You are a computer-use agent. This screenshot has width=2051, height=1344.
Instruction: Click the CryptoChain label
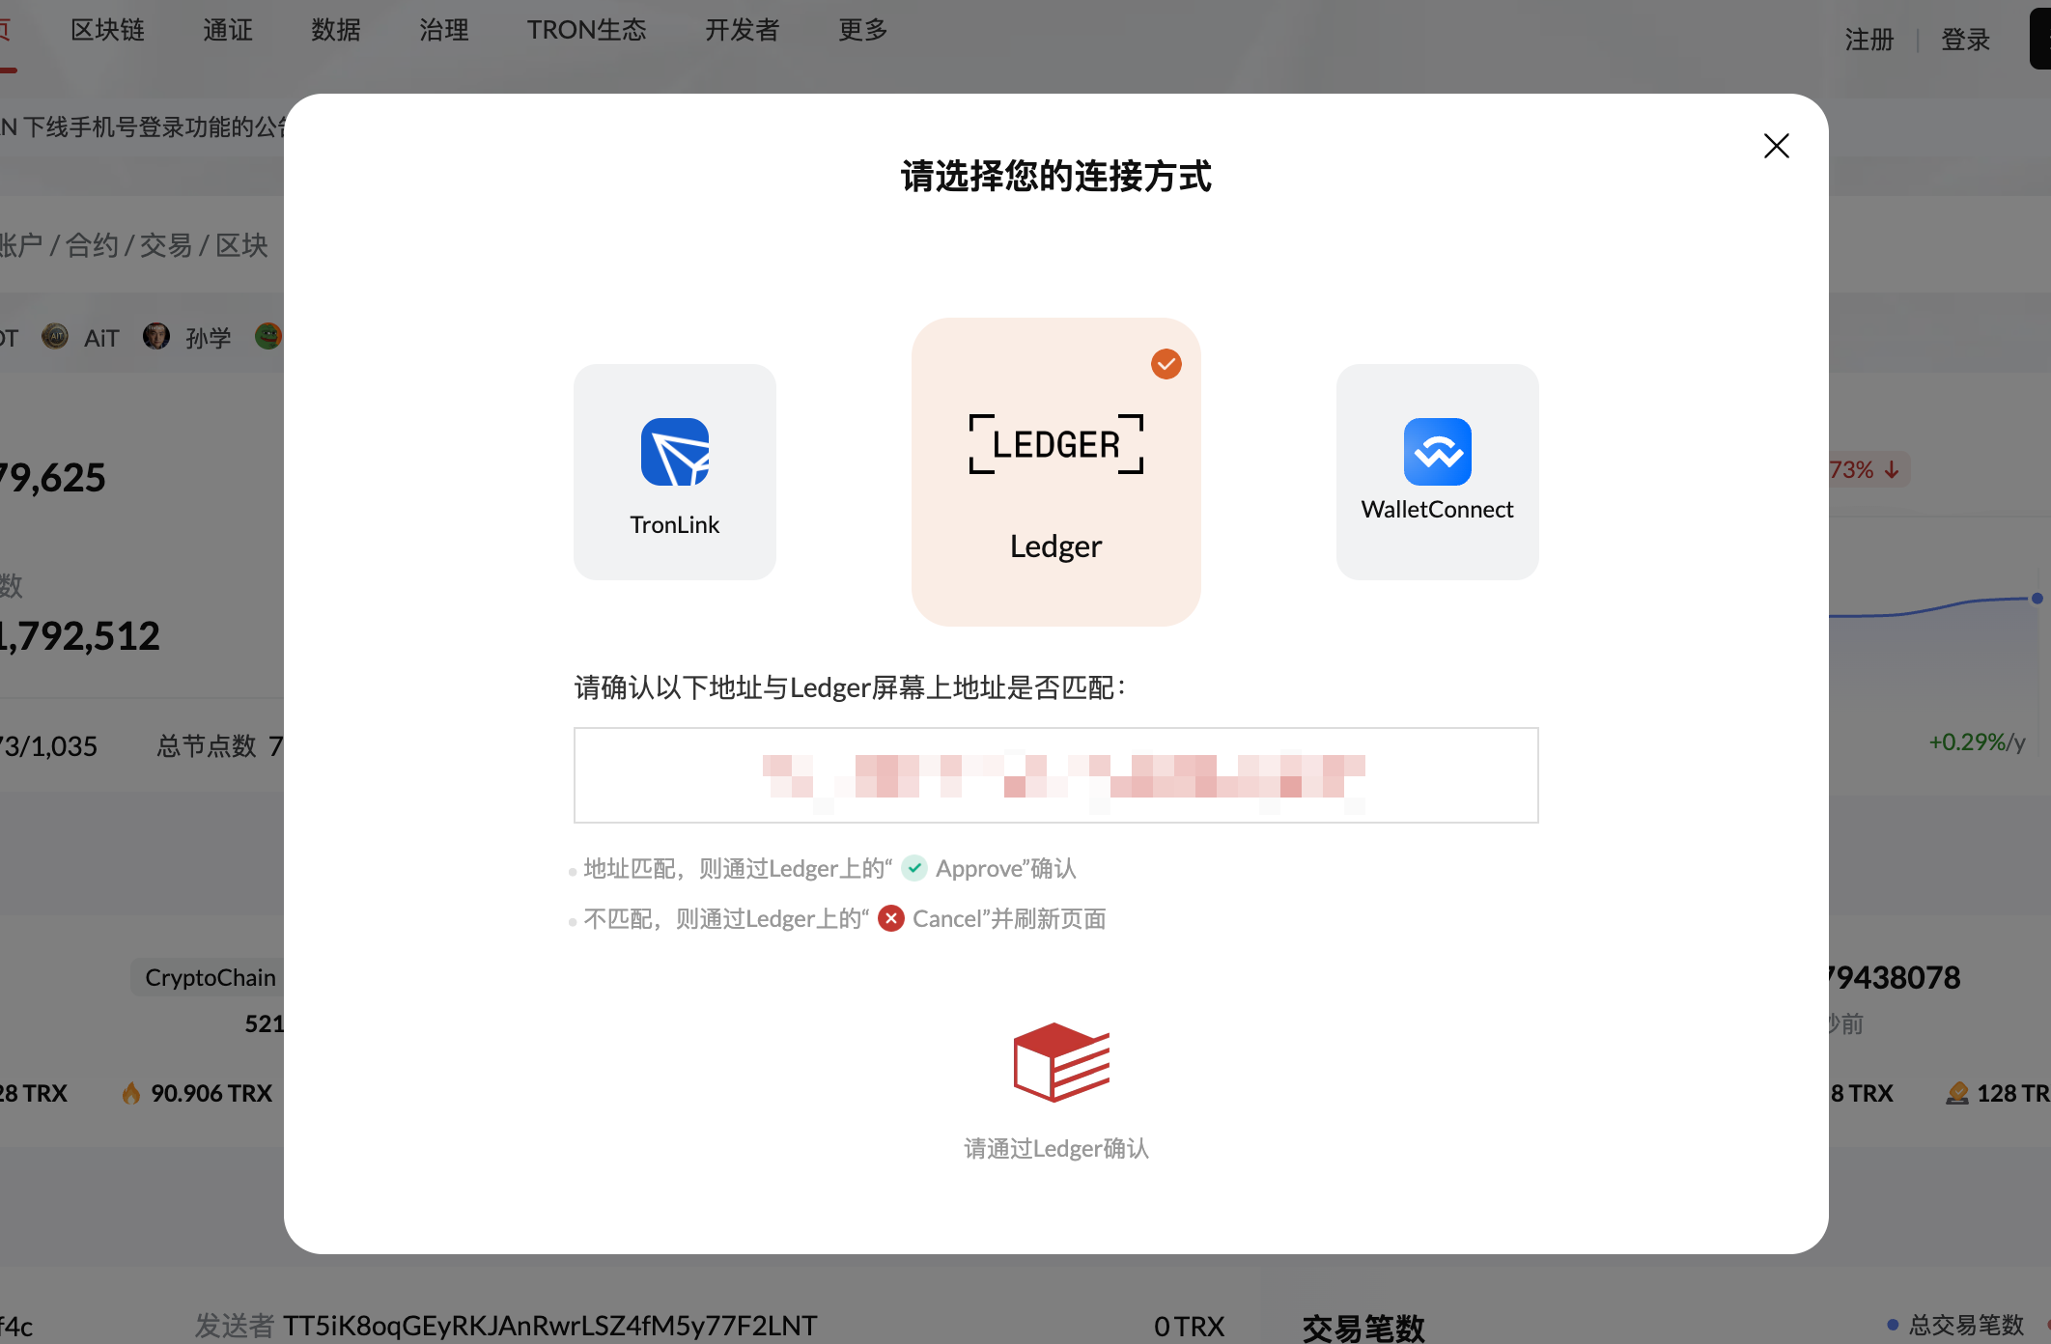click(x=211, y=977)
